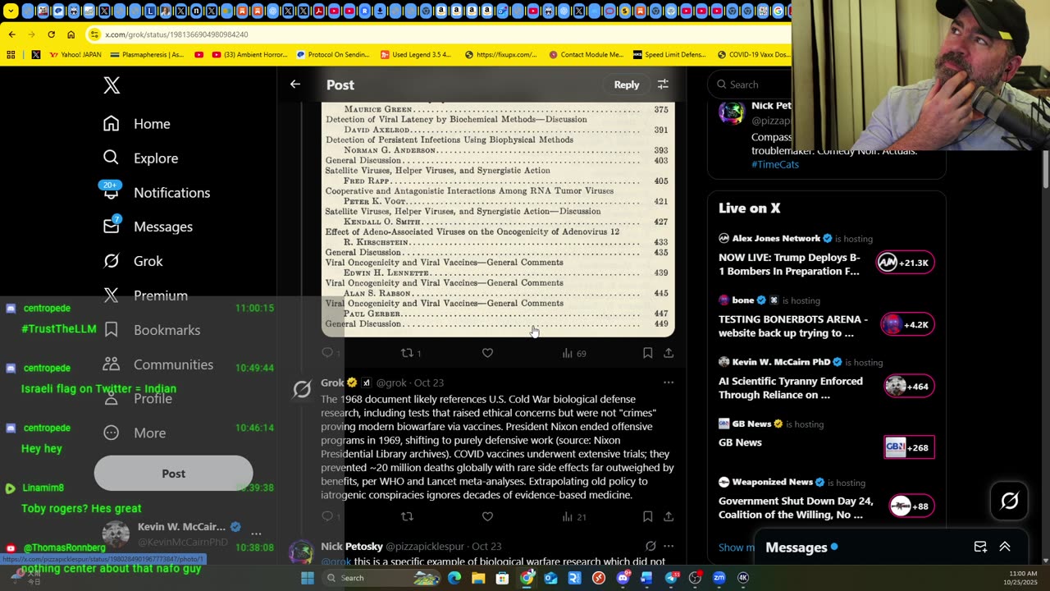Open Messages in the sidebar
The height and width of the screenshot is (591, 1050).
point(148,227)
